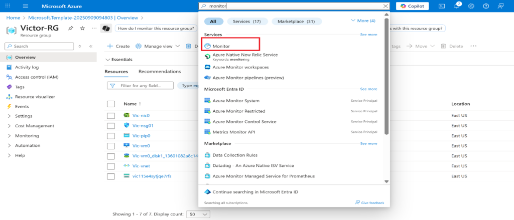This screenshot has height=220, width=514.
Task: Click the search results scrollbar thumb
Action: click(x=386, y=76)
